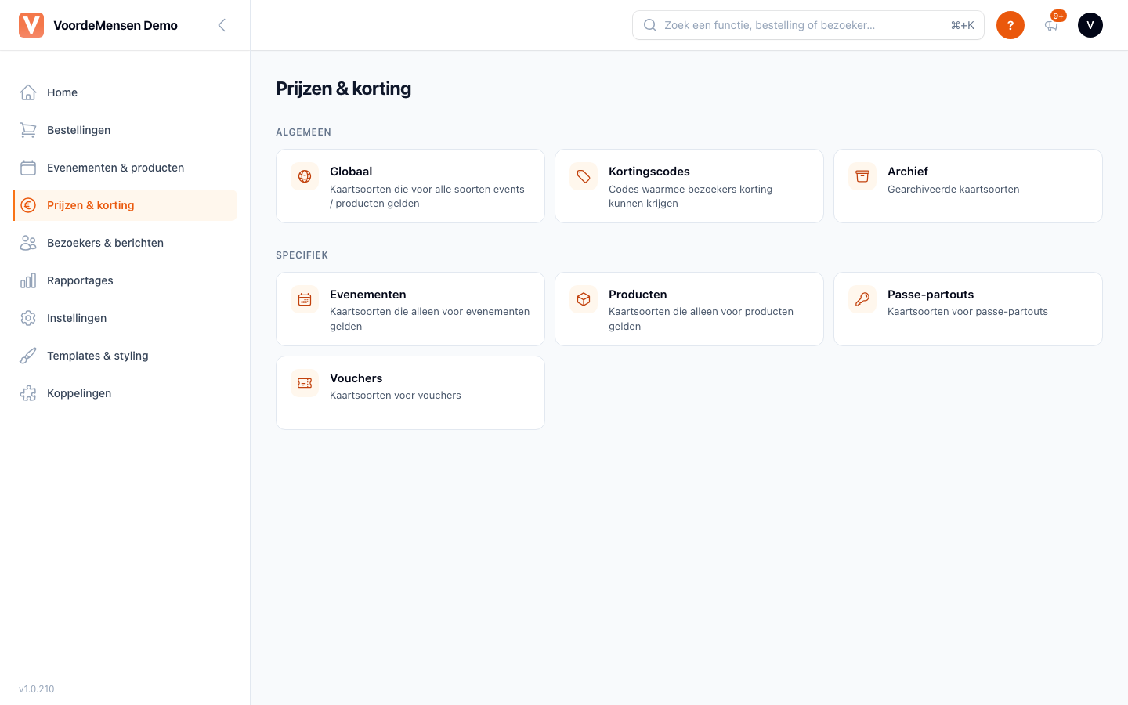Open the Globaal card title
Viewport: 1128px width, 705px height.
coord(351,172)
